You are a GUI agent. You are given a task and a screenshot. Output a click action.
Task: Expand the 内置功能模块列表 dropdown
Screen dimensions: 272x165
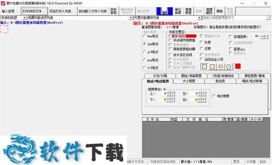click(x=199, y=18)
